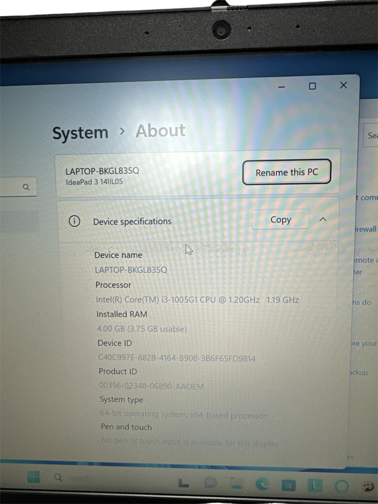Image resolution: width=378 pixels, height=504 pixels.
Task: Click the Product ID label
Action: pyautogui.click(x=118, y=371)
